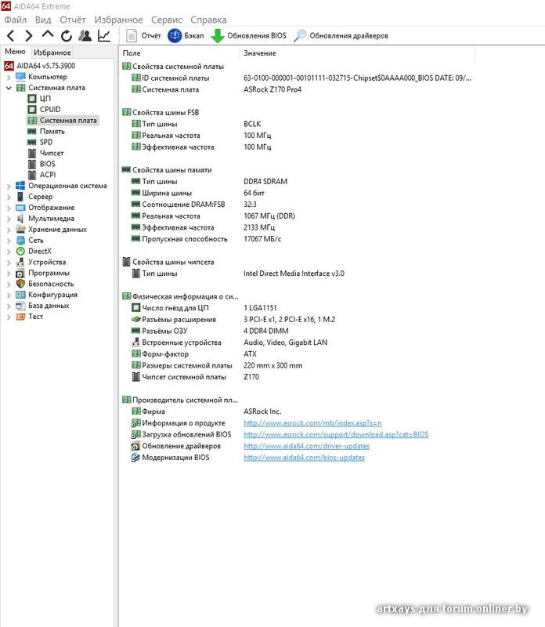Expand the Хранение данных node
This screenshot has width=545, height=627.
[x=9, y=230]
